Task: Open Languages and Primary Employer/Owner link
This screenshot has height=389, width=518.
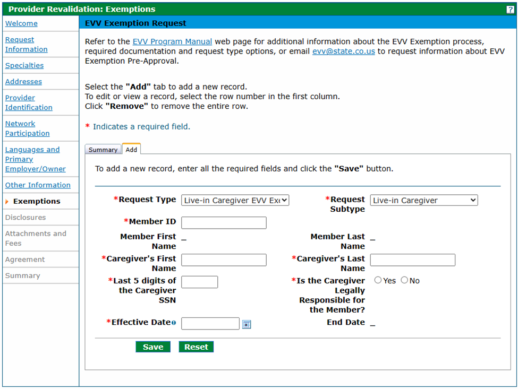Action: 35,159
